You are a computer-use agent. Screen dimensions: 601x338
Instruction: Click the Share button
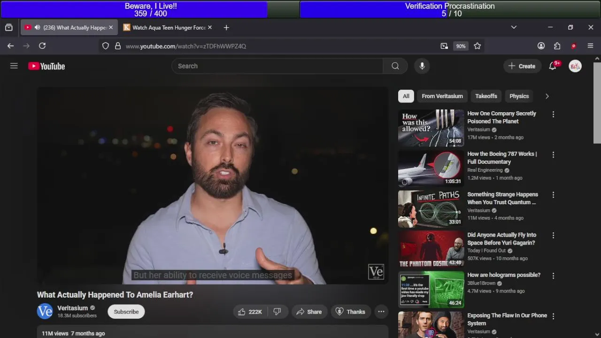[308, 312]
